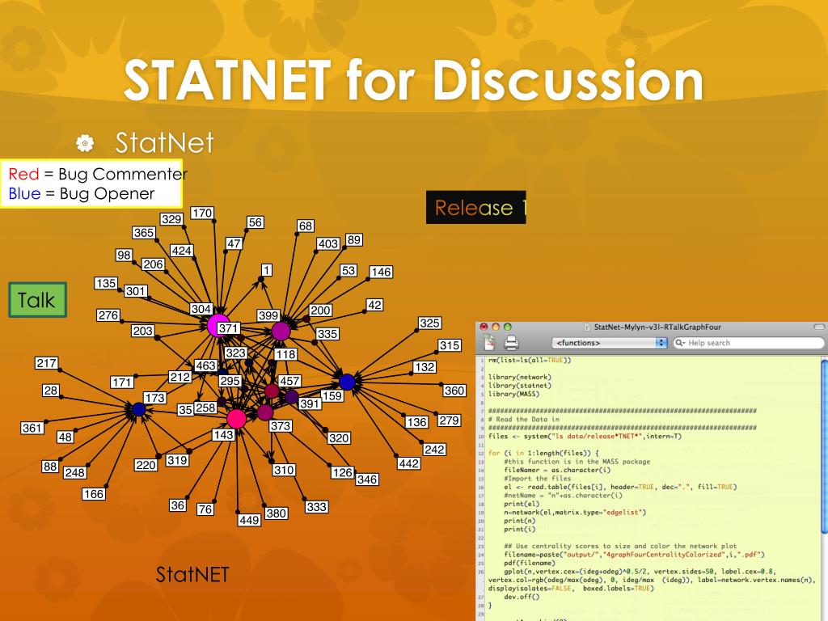The height and width of the screenshot is (621, 828).
Task: Click the source document icon in R editor toolbar
Action: [x=489, y=343]
